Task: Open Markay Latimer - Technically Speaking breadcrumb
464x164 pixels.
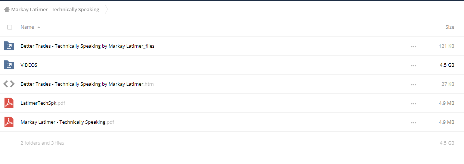Action: [55, 10]
